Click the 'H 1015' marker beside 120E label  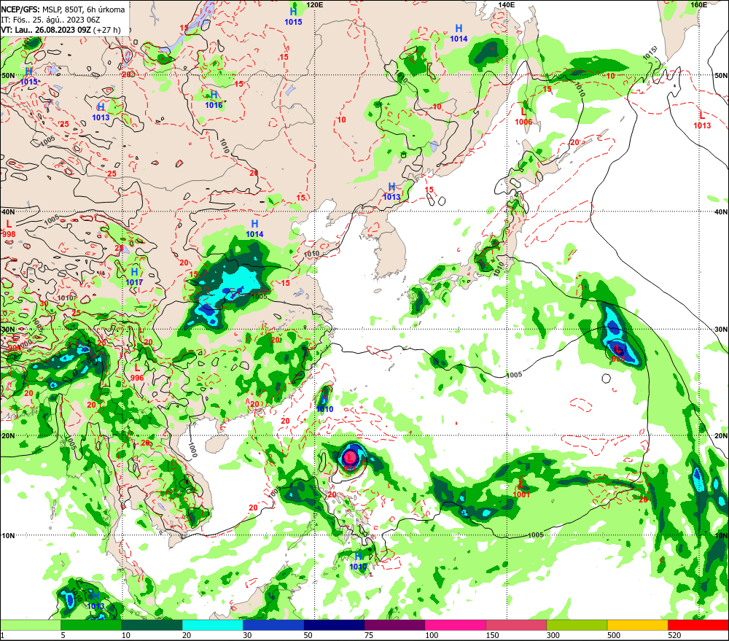pyautogui.click(x=293, y=16)
